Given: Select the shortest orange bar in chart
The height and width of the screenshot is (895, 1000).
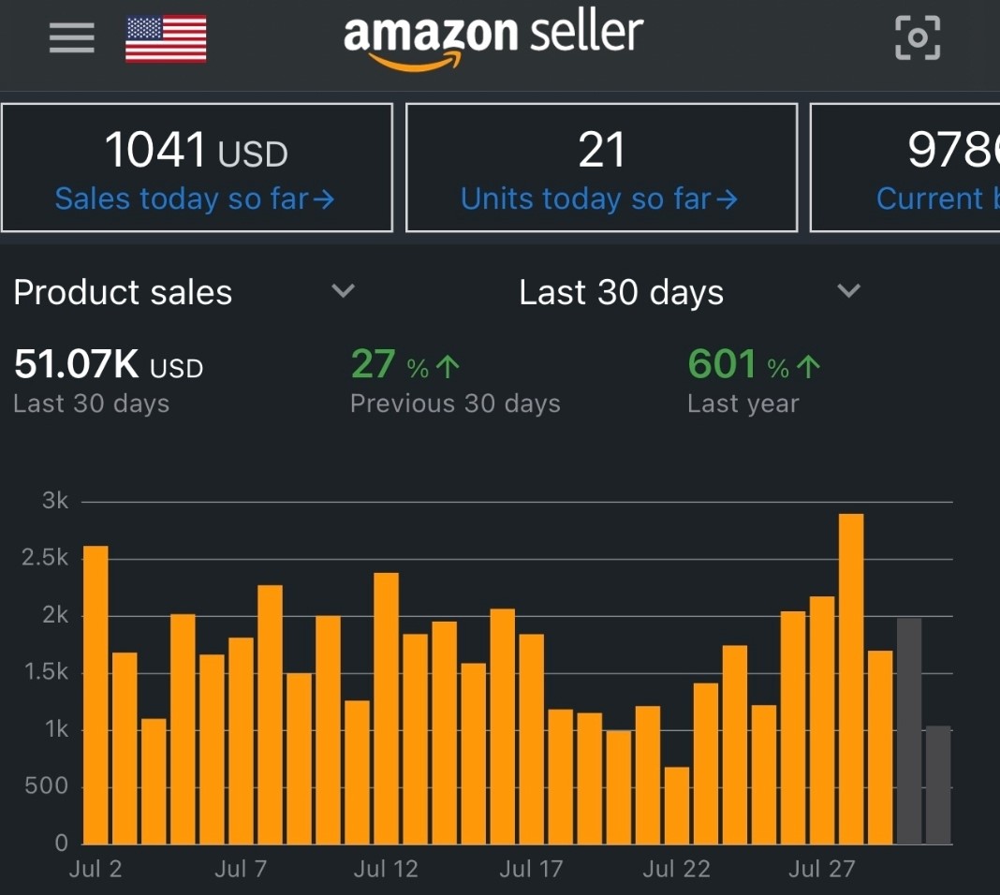Looking at the screenshot, I should point(677,805).
